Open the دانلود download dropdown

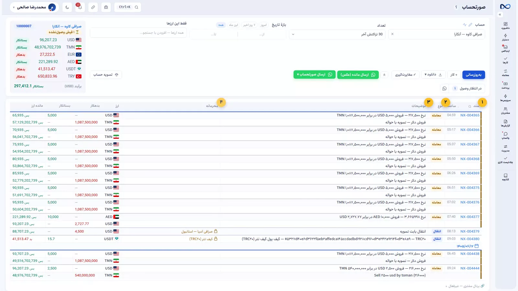tap(433, 75)
